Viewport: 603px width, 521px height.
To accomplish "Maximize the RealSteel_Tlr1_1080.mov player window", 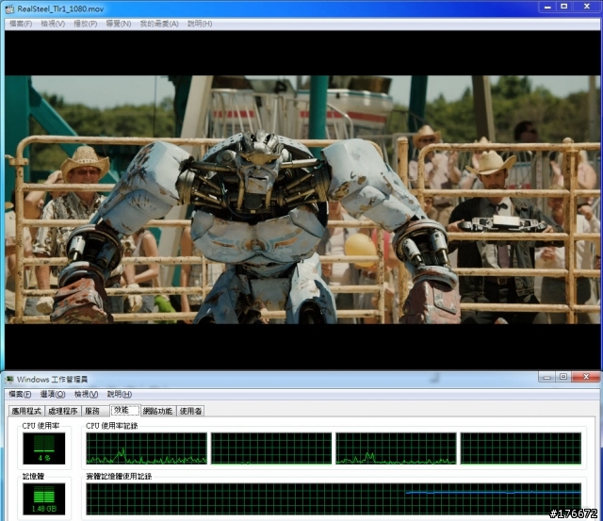I will coord(563,7).
